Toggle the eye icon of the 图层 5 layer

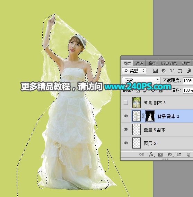pos(126,143)
